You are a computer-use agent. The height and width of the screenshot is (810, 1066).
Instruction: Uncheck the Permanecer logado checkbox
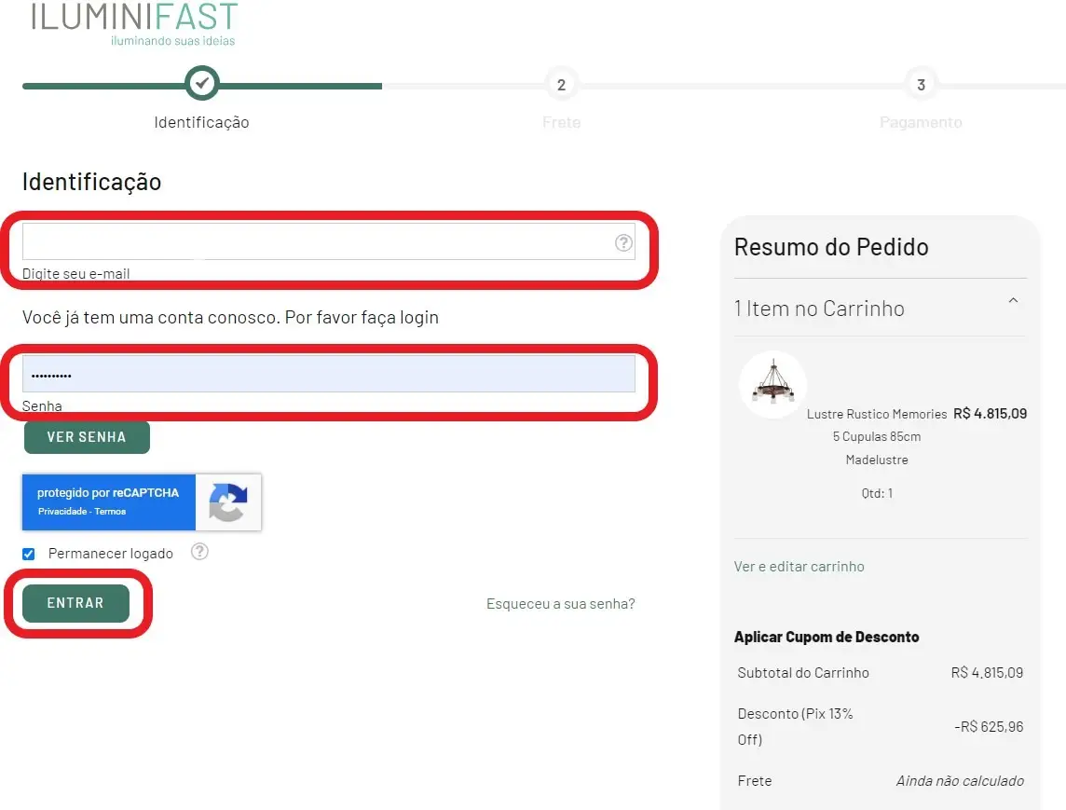pos(28,552)
